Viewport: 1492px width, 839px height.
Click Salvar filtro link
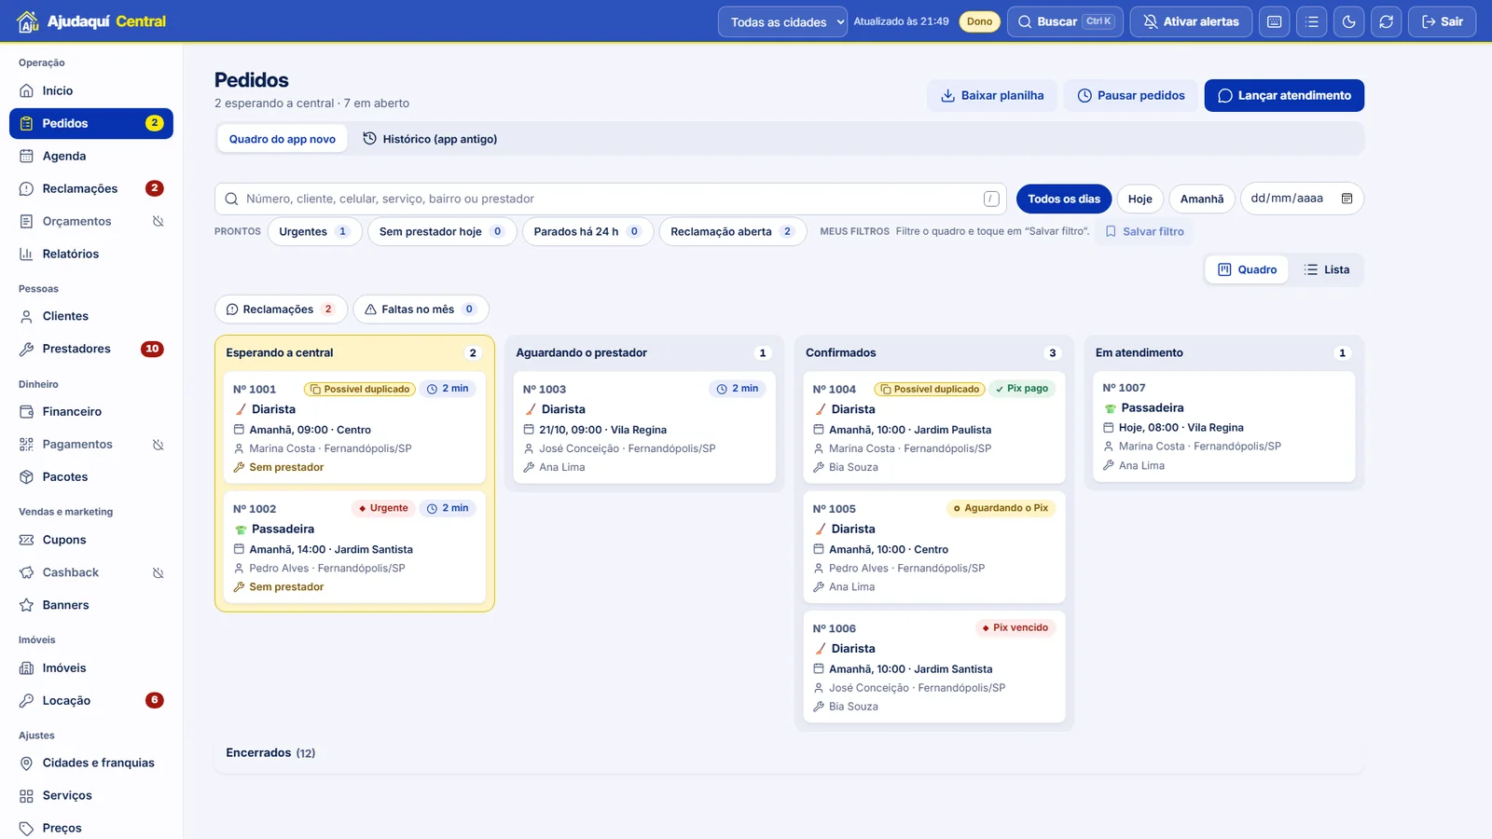tap(1144, 231)
